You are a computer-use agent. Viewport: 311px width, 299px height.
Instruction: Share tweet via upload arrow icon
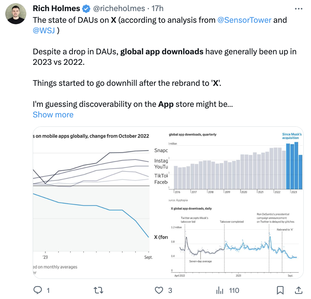299,290
